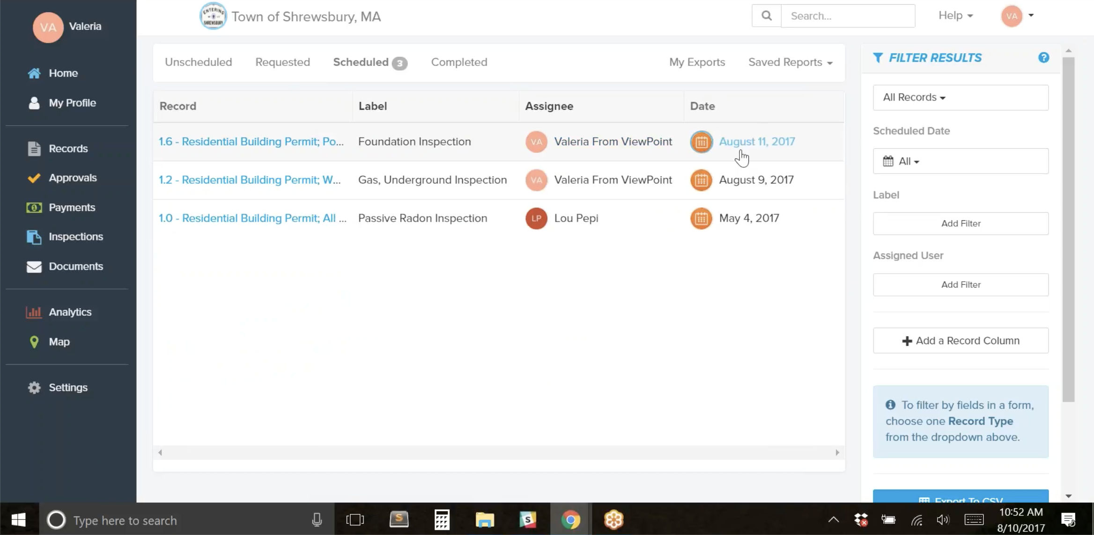Click Add a Record Column button
1094x535 pixels.
pos(960,340)
